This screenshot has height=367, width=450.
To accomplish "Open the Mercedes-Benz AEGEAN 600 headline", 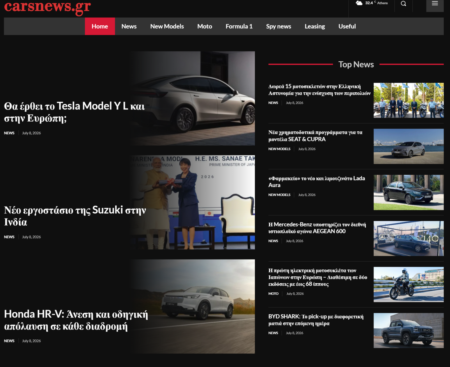I will click(317, 228).
